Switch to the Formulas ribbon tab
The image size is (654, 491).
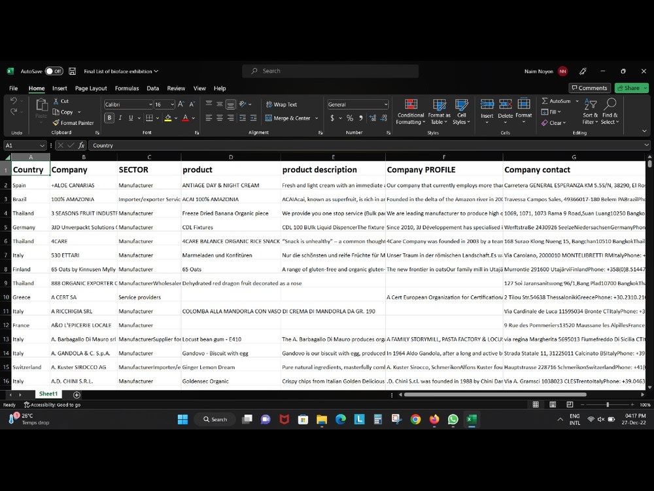[x=127, y=88]
